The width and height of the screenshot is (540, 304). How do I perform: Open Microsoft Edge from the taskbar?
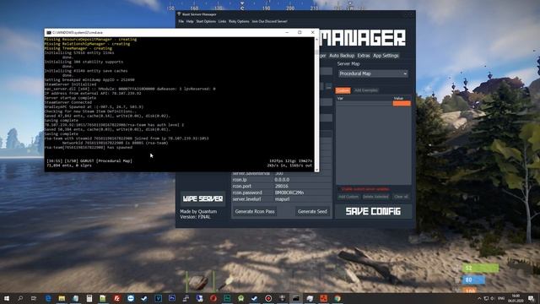[x=48, y=298]
